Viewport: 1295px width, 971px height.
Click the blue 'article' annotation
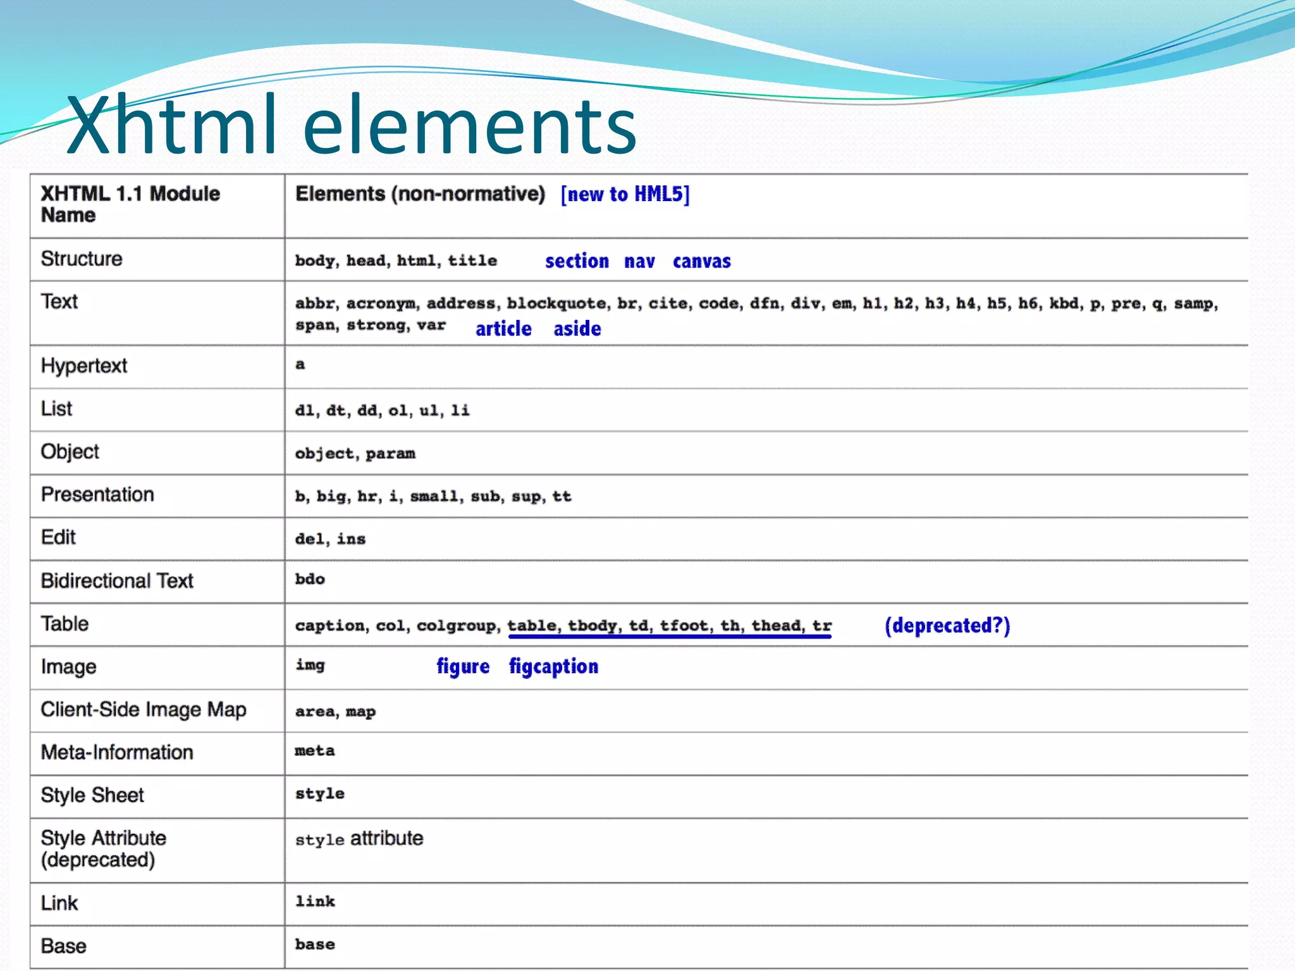[503, 329]
